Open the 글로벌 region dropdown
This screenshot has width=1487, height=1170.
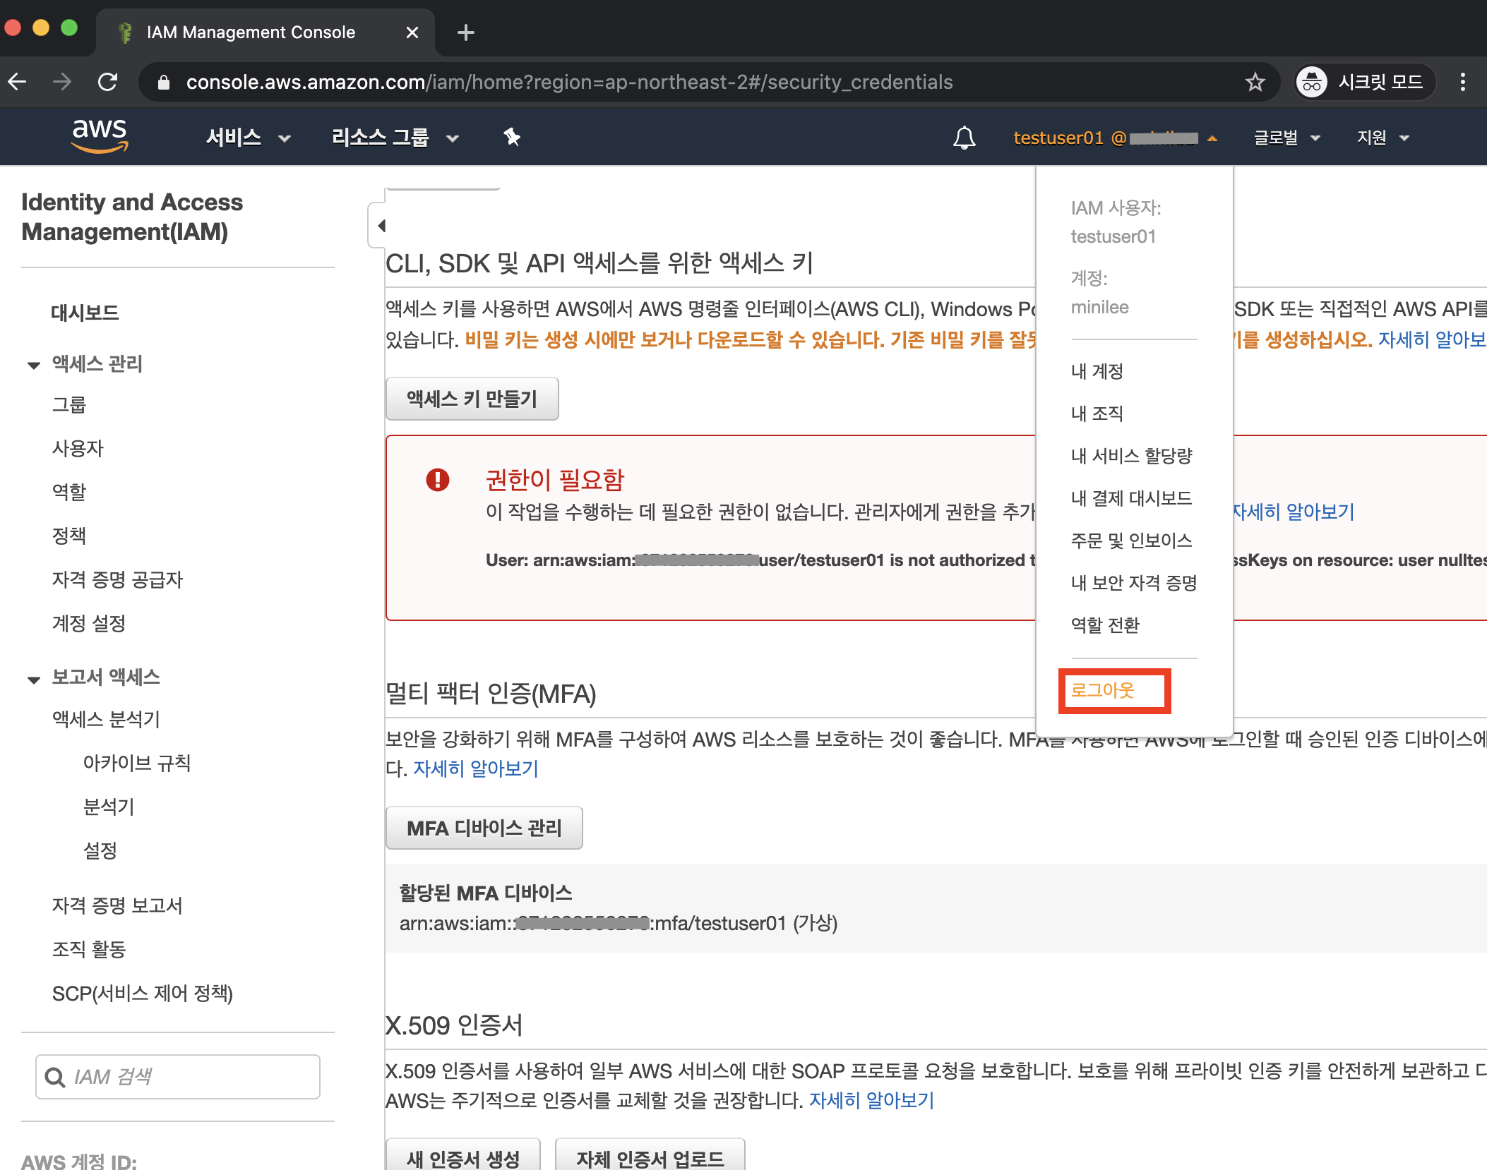click(x=1286, y=138)
